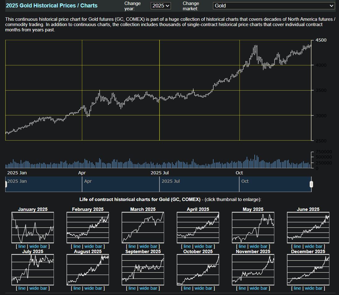Image resolution: width=339 pixels, height=295 pixels.
Task: Open December 2025 contract thumbnail chart
Action: click(308, 270)
